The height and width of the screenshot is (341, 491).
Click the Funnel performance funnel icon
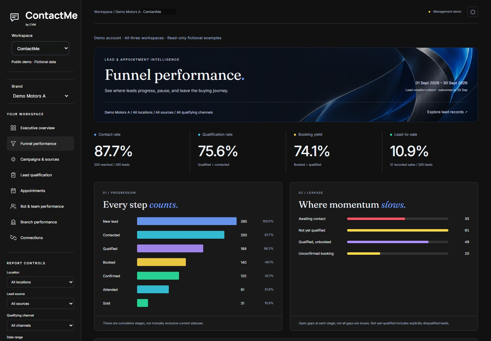click(x=13, y=144)
